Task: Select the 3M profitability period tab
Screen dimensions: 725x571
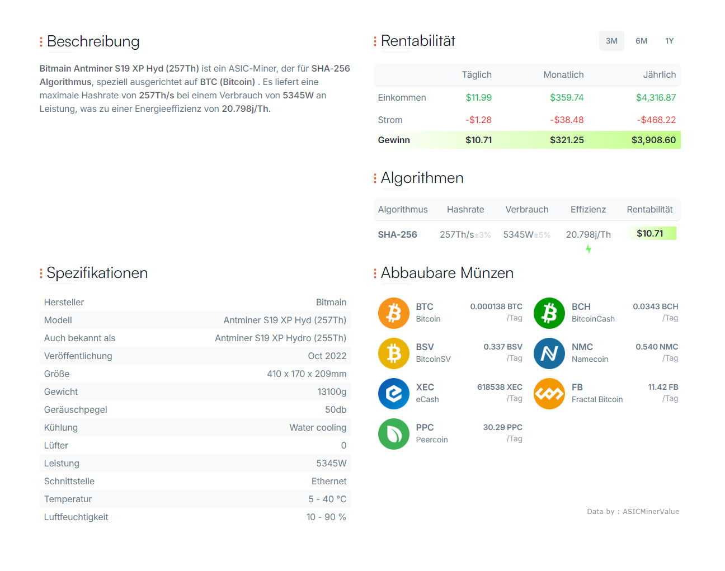Action: [611, 41]
